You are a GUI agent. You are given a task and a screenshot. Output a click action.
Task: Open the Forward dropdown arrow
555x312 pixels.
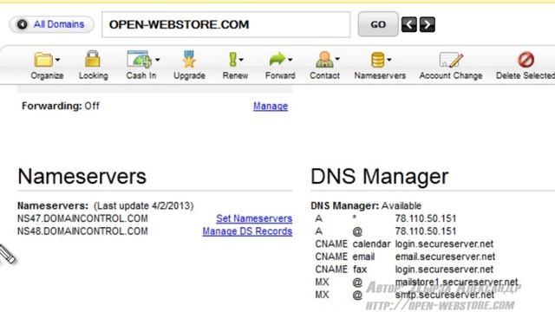[x=291, y=60]
